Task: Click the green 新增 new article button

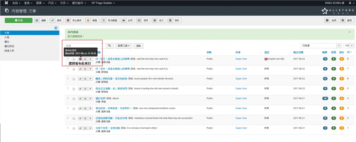Action: [x=18, y=20]
